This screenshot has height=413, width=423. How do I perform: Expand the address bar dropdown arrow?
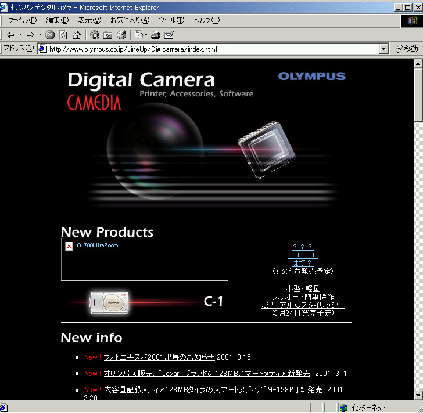tap(383, 49)
